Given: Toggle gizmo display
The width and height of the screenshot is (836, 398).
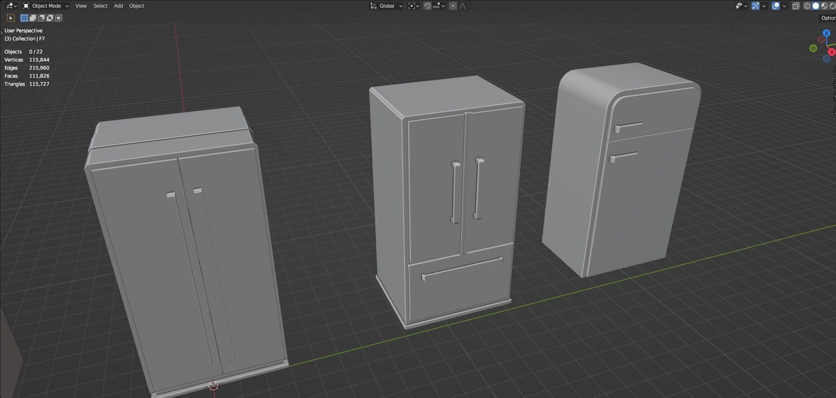Looking at the screenshot, I should click(756, 6).
